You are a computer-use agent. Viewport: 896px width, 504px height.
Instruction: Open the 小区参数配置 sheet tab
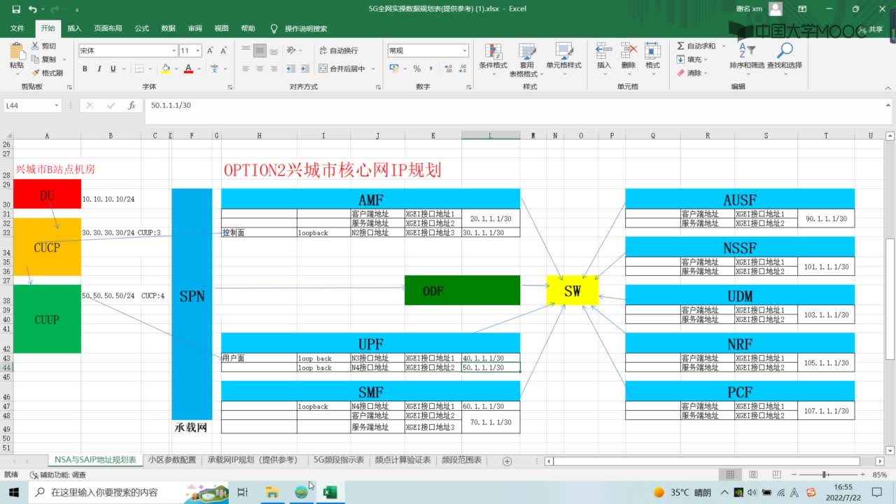tap(172, 460)
